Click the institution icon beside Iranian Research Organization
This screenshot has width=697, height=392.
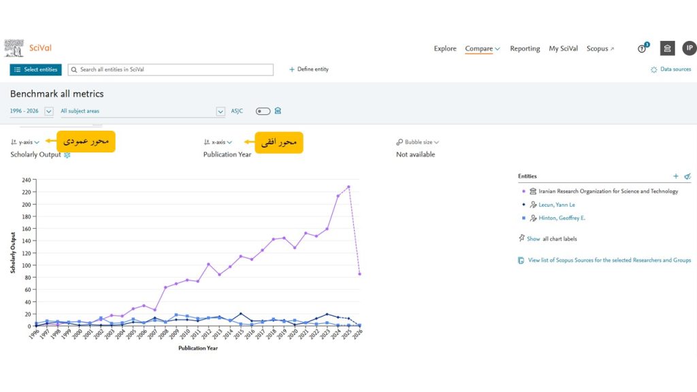point(533,191)
